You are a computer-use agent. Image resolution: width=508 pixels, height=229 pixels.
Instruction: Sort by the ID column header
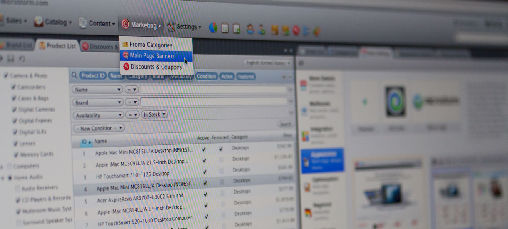[86, 142]
